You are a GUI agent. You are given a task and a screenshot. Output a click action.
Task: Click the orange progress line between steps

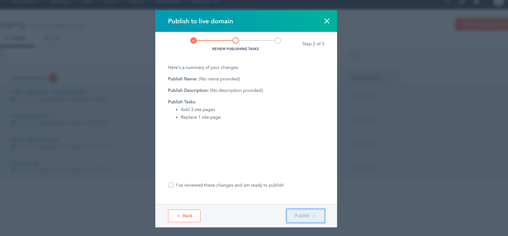pos(215,41)
